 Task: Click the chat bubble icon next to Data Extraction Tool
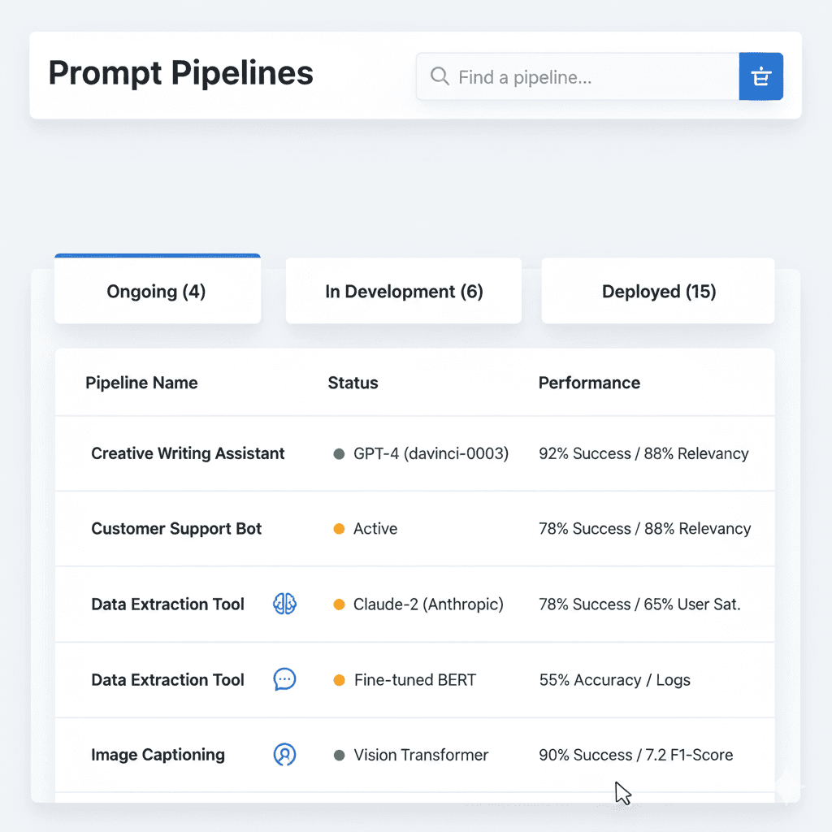284,679
